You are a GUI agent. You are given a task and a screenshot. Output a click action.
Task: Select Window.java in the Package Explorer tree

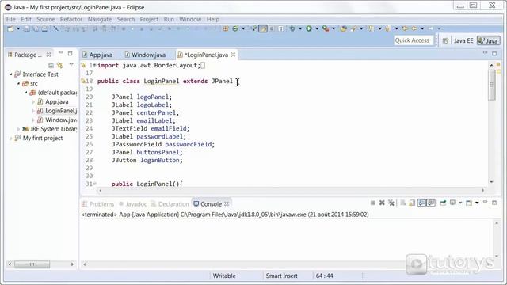57,120
